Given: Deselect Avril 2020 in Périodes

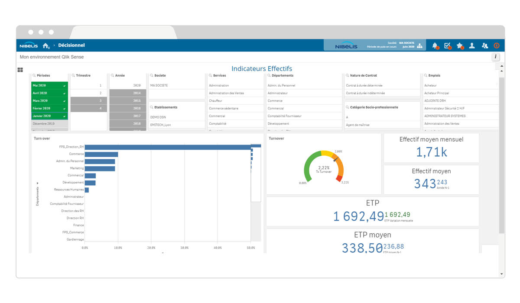Looking at the screenshot, I should point(49,93).
